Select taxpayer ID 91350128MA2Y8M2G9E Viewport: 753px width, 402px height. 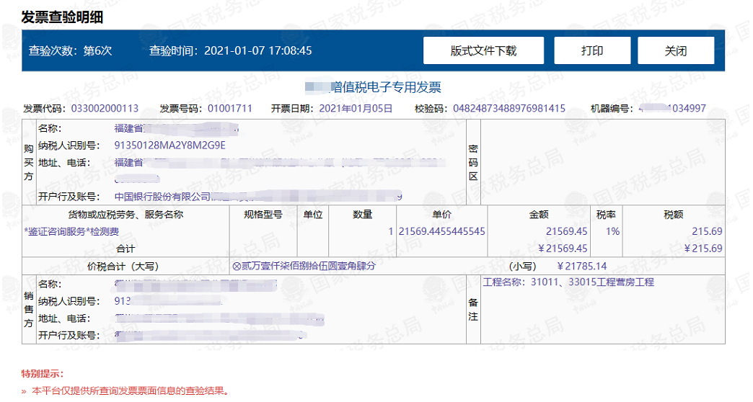pyautogui.click(x=170, y=146)
